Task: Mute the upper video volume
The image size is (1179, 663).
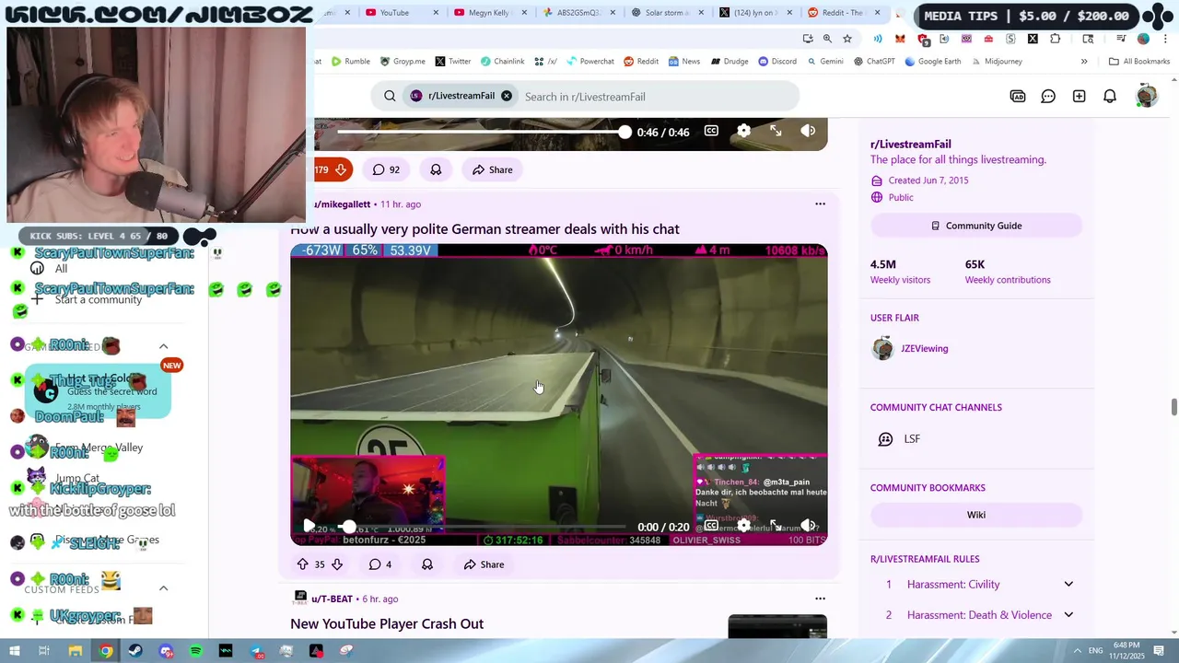Action: tap(808, 131)
